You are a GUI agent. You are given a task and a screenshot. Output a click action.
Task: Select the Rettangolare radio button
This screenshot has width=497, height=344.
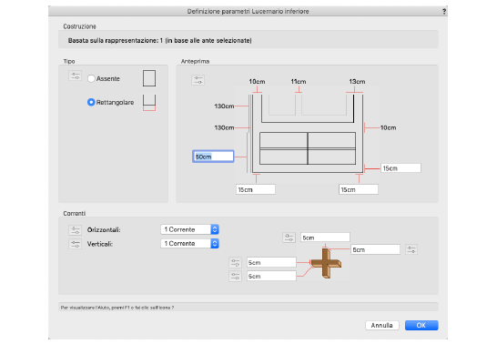(x=91, y=102)
